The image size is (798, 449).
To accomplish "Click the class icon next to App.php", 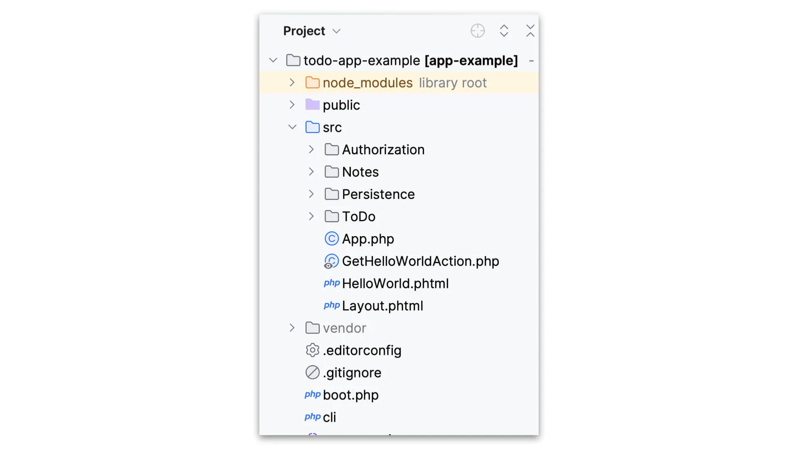I will pyautogui.click(x=331, y=239).
